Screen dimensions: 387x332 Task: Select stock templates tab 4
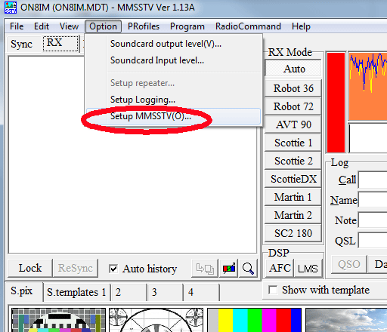(x=201, y=292)
